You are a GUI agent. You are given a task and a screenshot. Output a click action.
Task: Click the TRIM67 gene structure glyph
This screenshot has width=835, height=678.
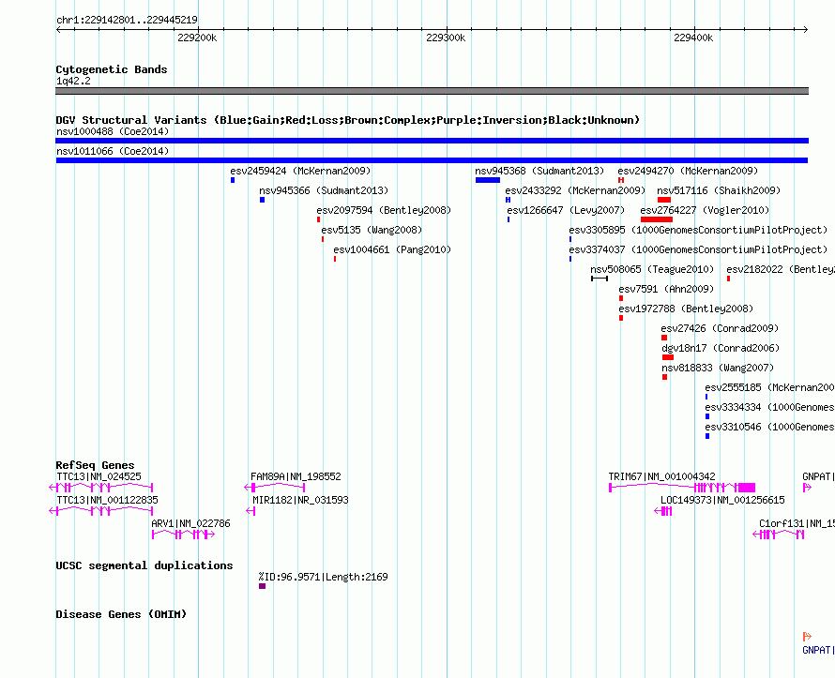682,488
